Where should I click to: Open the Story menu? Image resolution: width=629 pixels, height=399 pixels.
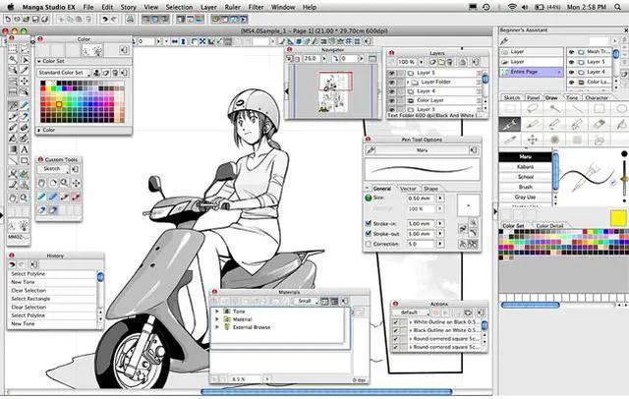click(x=129, y=7)
